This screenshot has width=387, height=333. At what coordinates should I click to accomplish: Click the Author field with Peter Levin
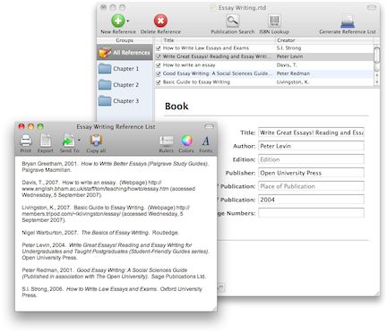311,146
